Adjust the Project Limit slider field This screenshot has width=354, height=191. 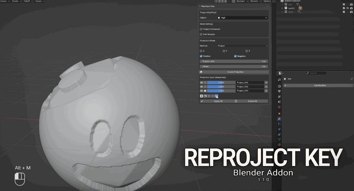click(234, 61)
